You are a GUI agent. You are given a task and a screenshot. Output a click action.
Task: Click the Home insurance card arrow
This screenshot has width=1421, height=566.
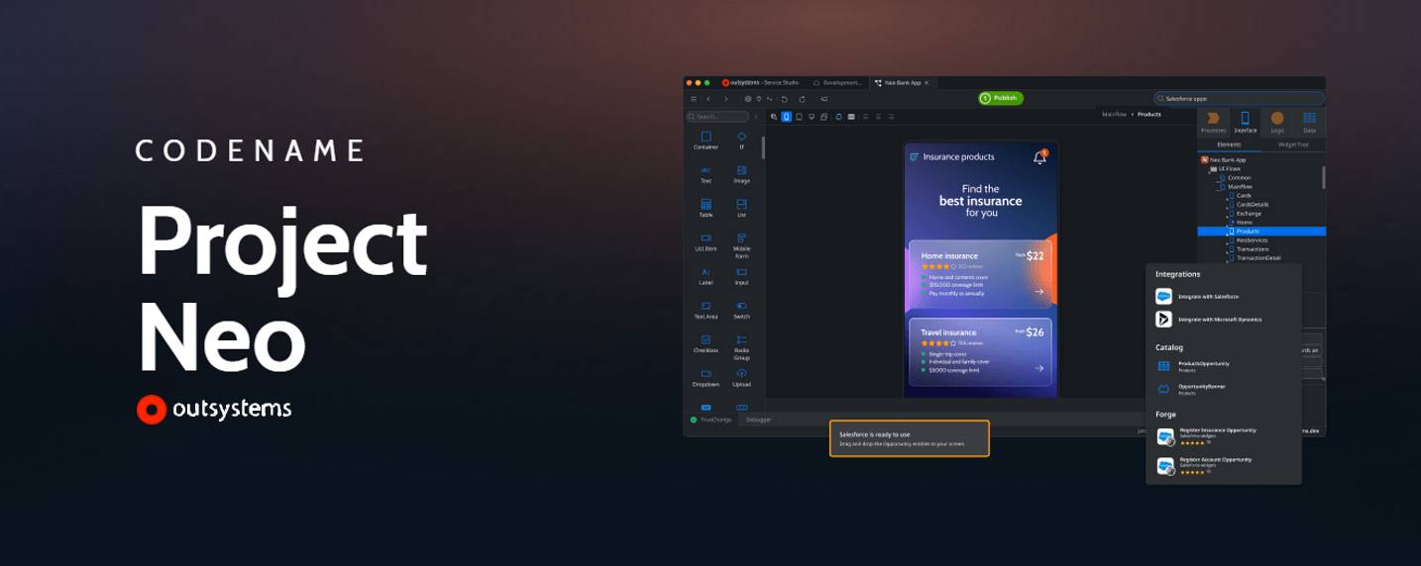pyautogui.click(x=1039, y=292)
